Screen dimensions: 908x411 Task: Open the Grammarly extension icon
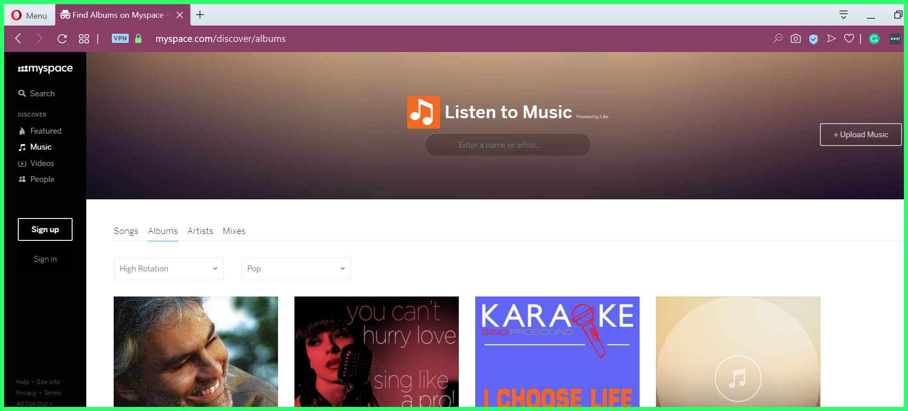(874, 39)
